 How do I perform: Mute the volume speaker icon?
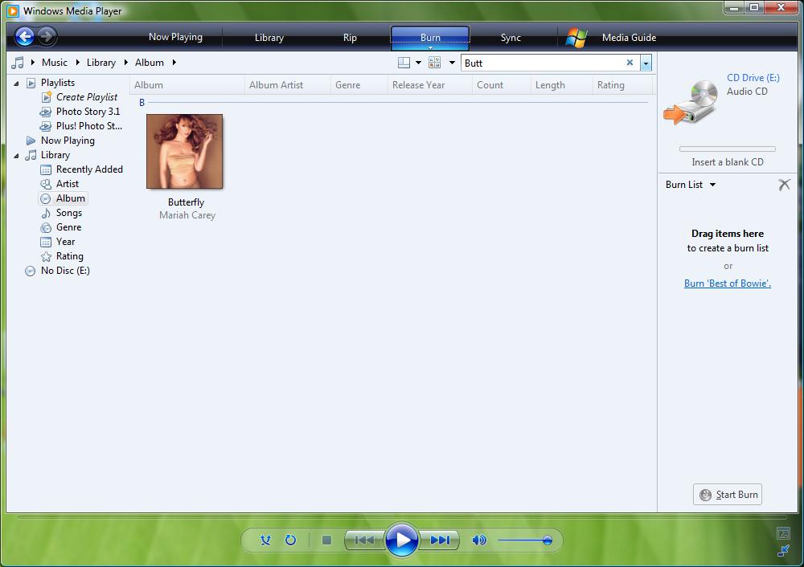[479, 540]
